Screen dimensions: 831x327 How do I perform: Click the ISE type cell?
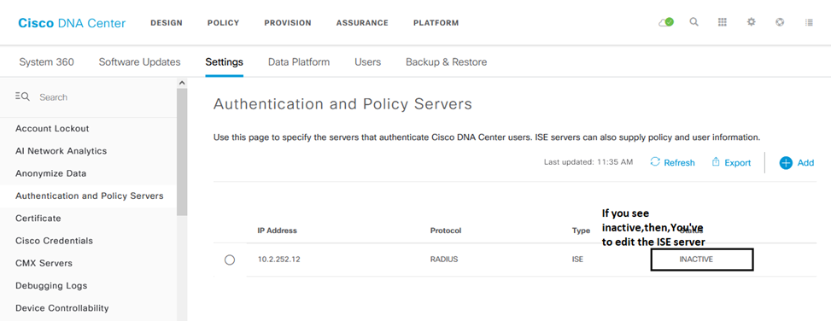tap(577, 260)
